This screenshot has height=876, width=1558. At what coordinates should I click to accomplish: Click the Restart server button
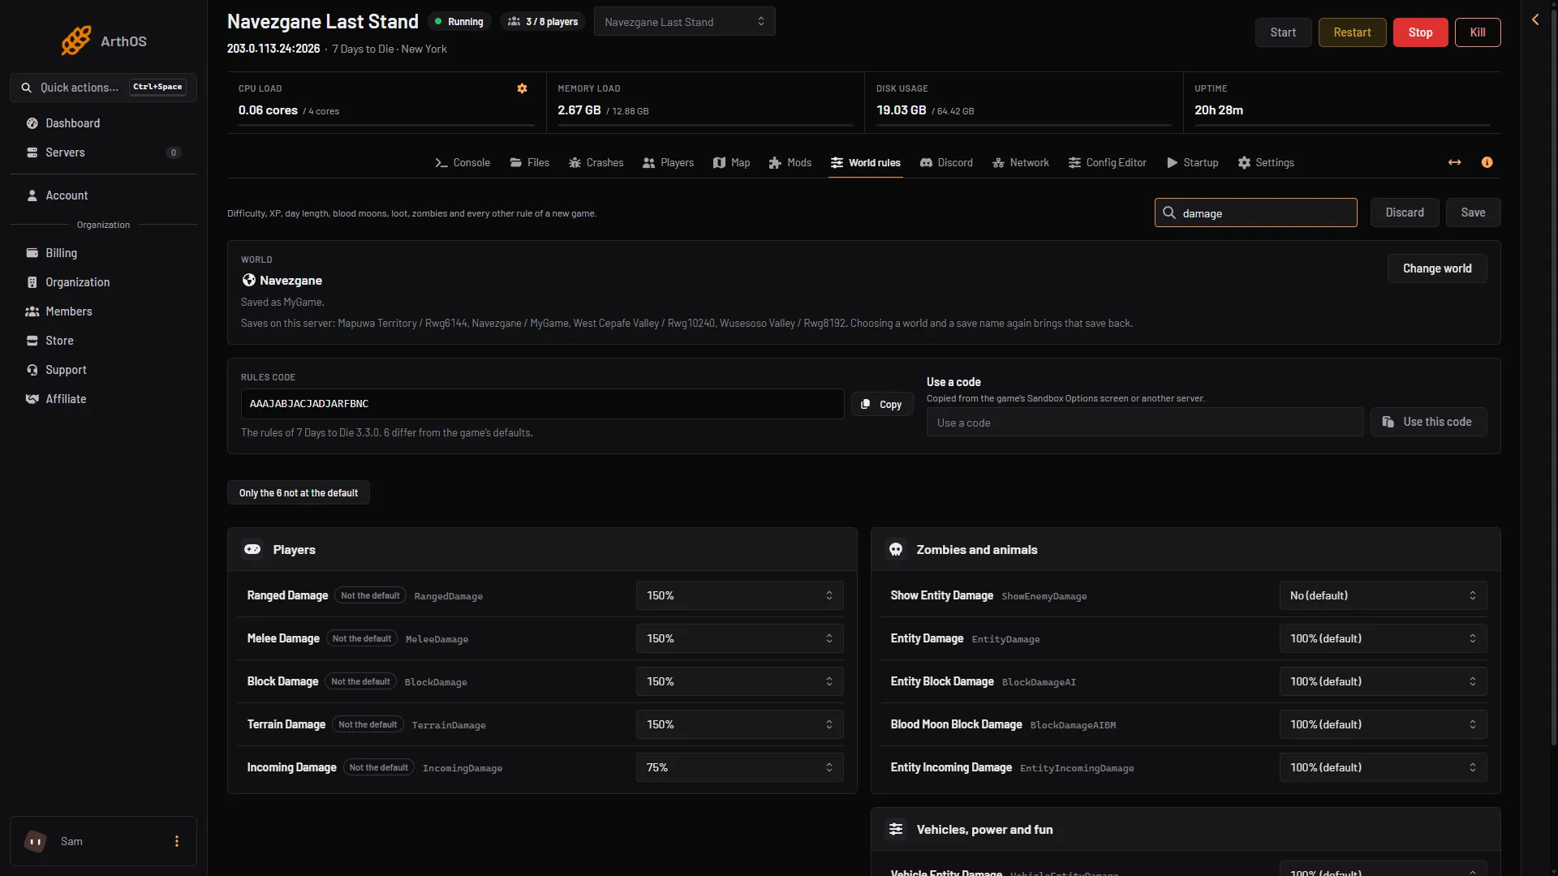click(x=1352, y=32)
